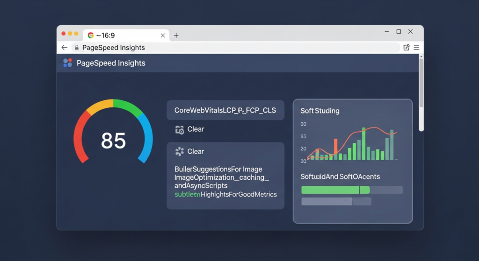Click the camera icon beside first Clear

[x=179, y=130]
